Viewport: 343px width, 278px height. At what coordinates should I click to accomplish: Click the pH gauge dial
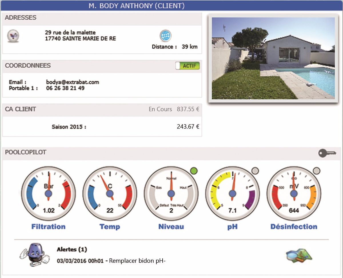[x=232, y=194]
